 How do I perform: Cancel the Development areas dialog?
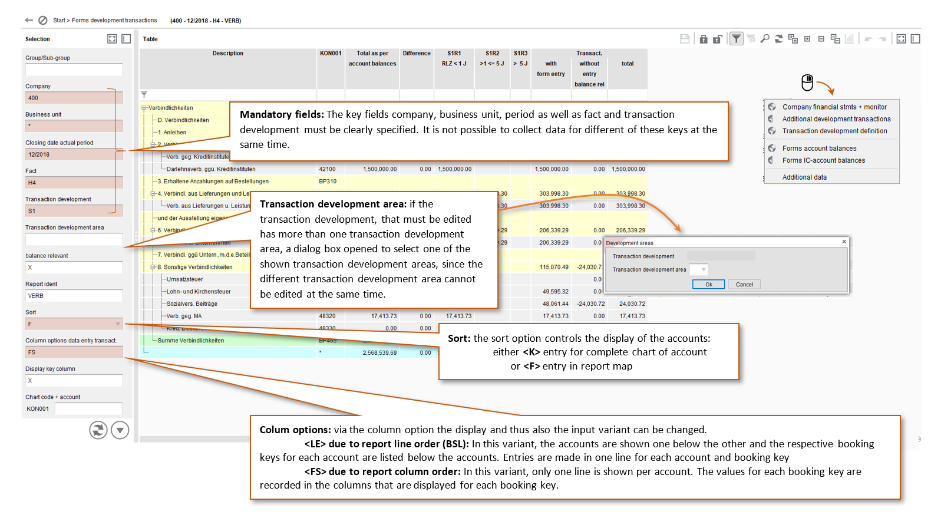click(x=744, y=285)
